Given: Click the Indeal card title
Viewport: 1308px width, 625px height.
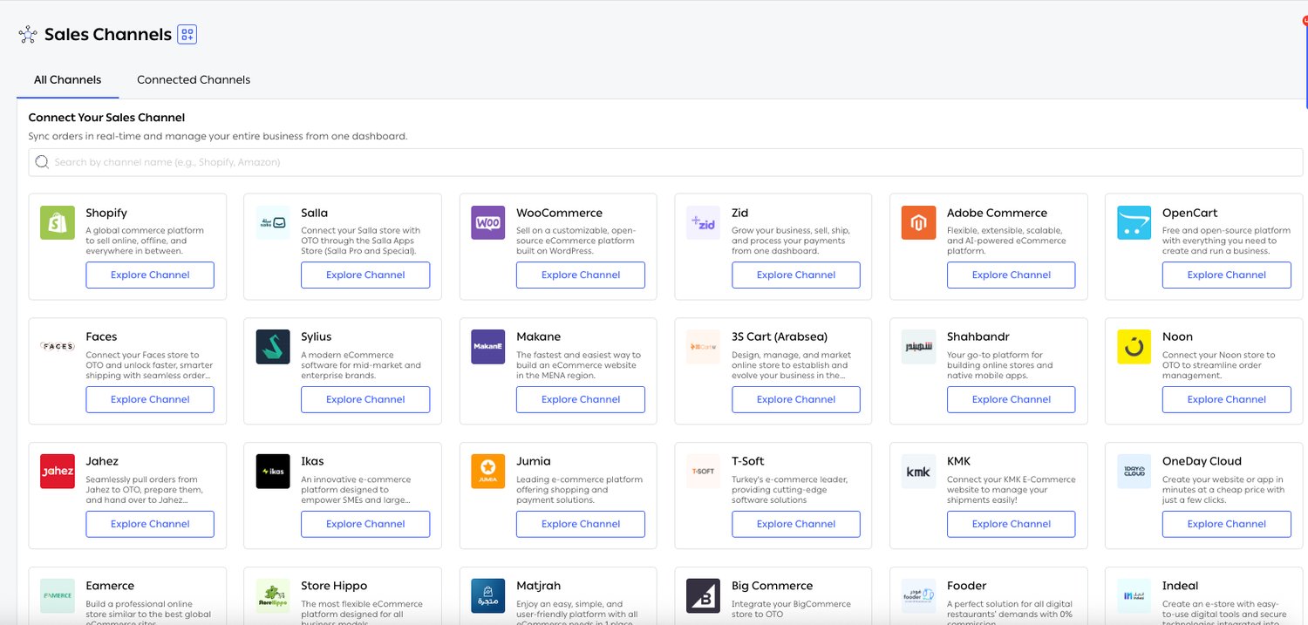Looking at the screenshot, I should (x=1181, y=586).
